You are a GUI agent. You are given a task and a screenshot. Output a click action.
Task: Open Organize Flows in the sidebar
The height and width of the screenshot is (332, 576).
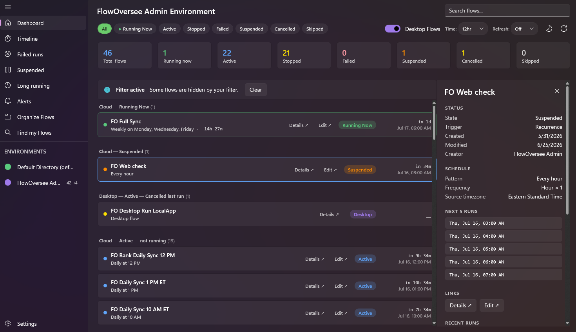(43, 117)
